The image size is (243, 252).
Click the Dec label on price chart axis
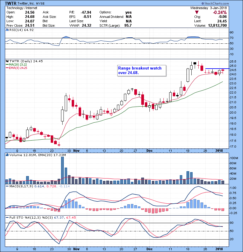pos(149,151)
